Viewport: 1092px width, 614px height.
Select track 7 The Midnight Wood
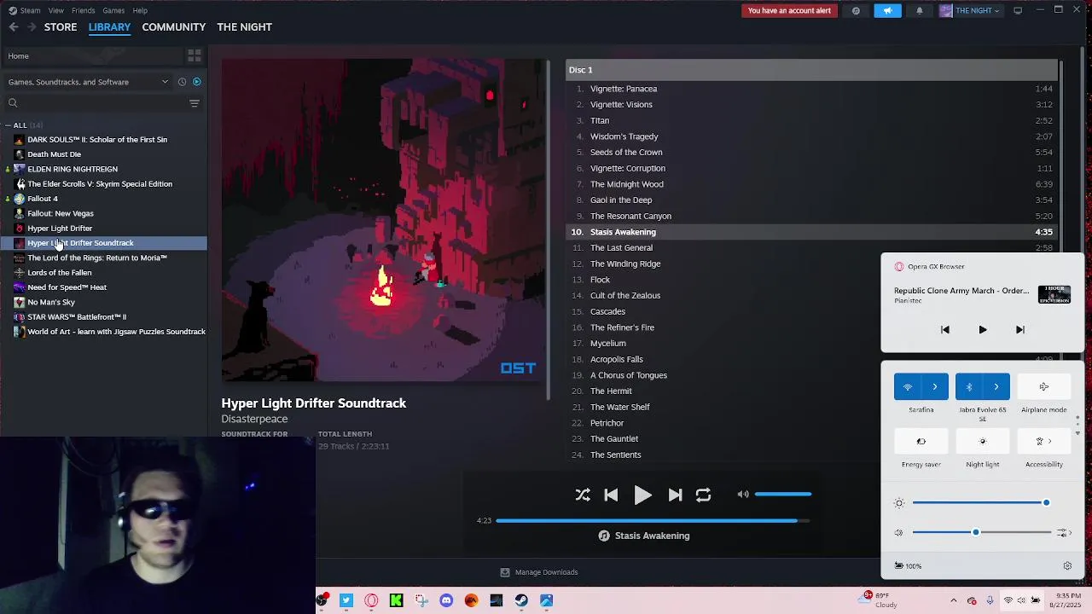point(812,184)
